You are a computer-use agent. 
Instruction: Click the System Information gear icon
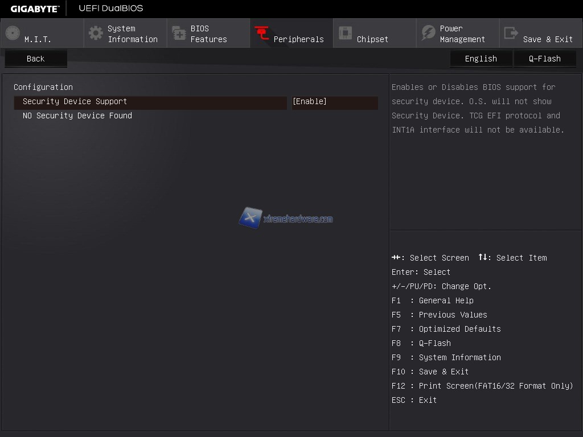96,33
